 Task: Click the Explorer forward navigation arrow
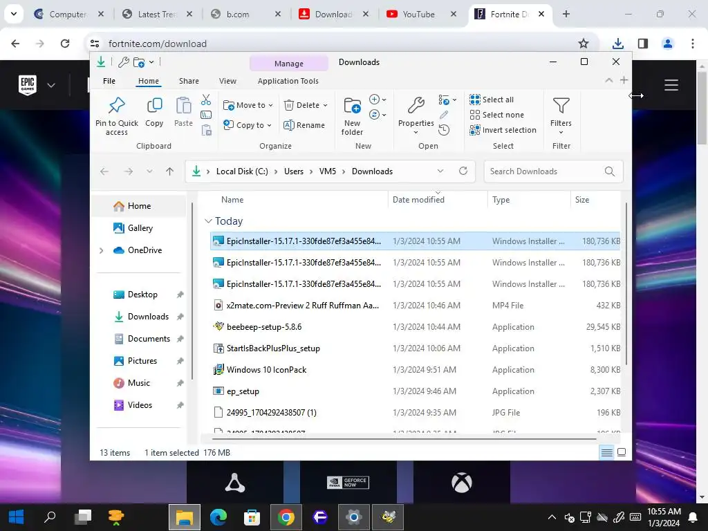pos(129,171)
